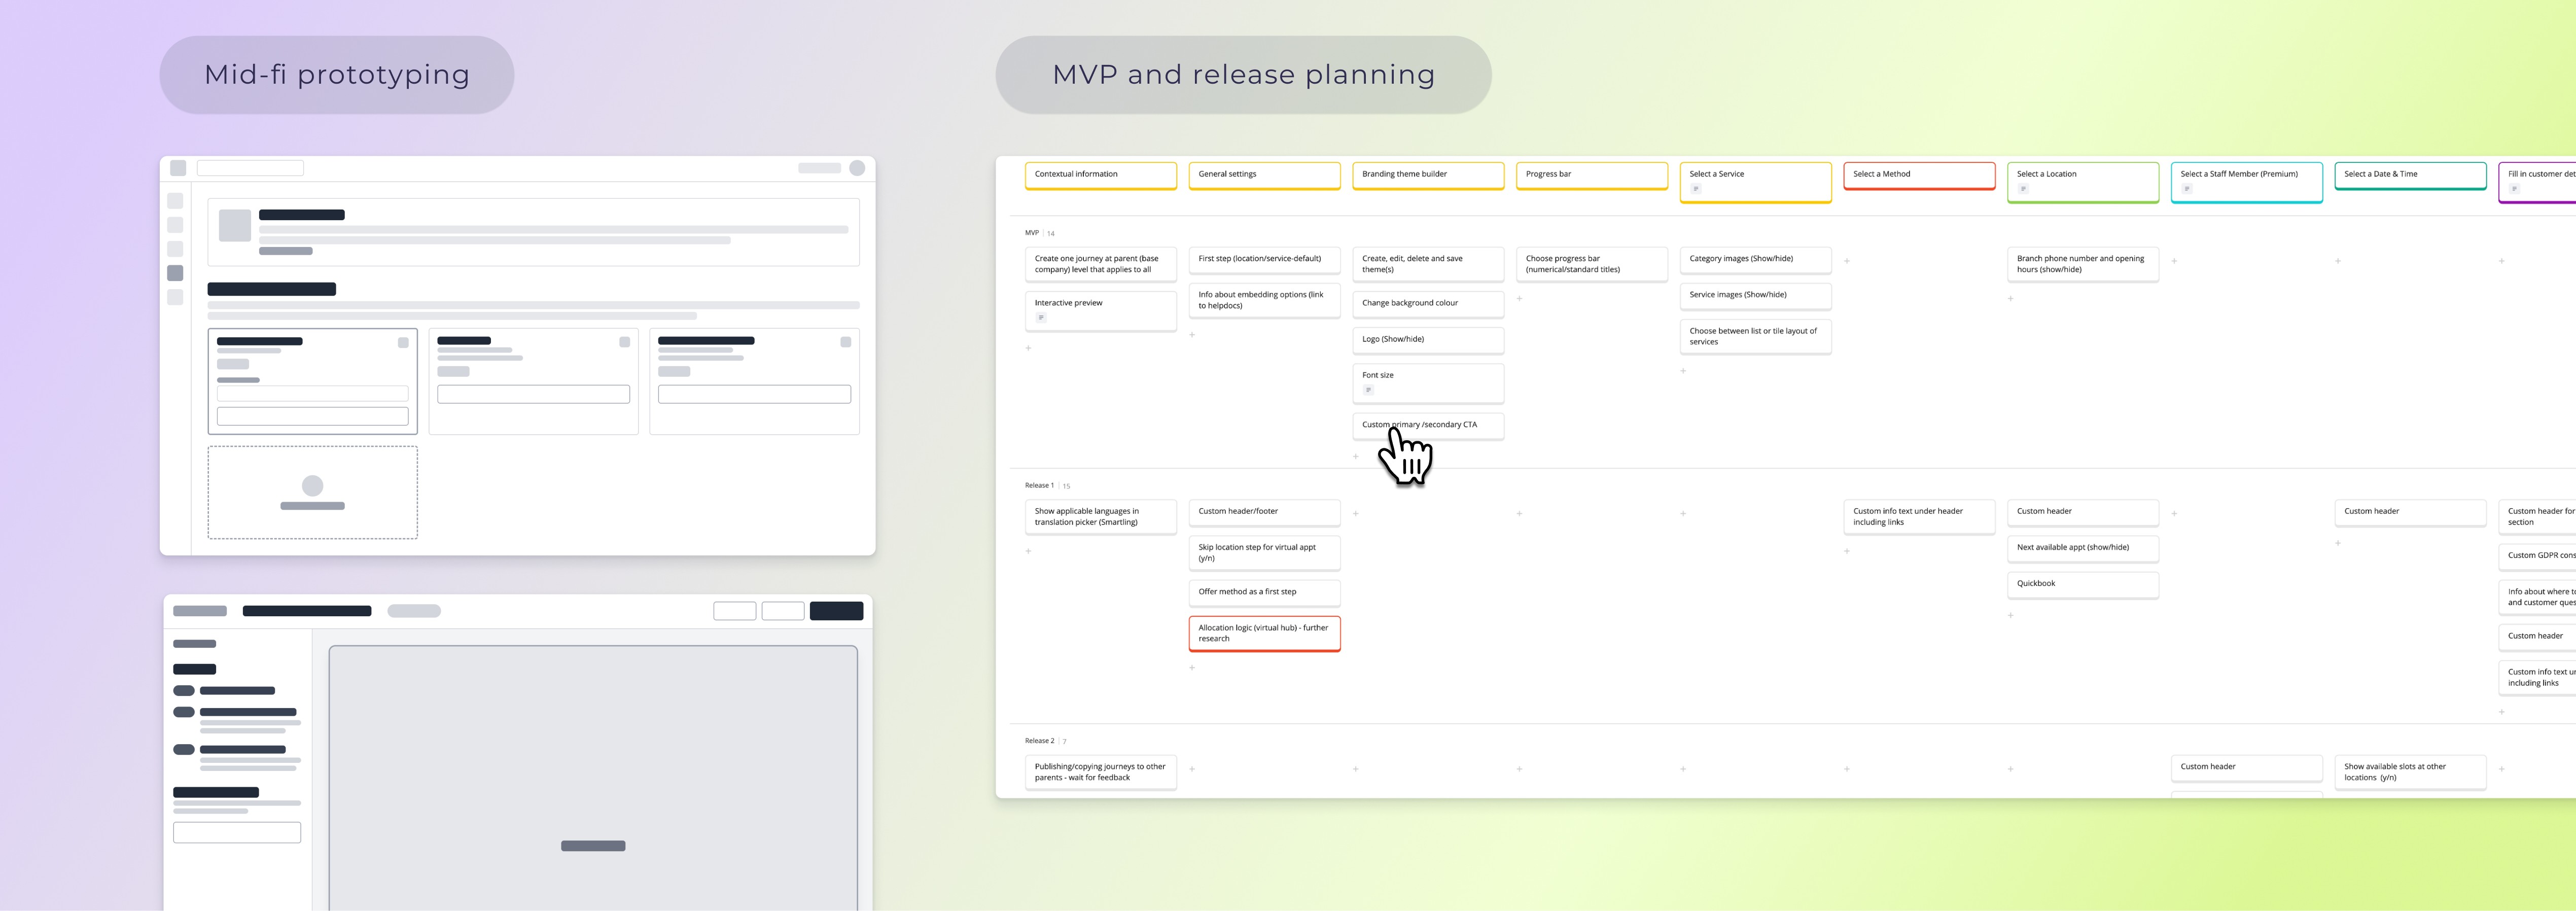Screen dimensions: 2576x911
Task: Open the Custom primary /secondary CTA card
Action: tap(1427, 425)
